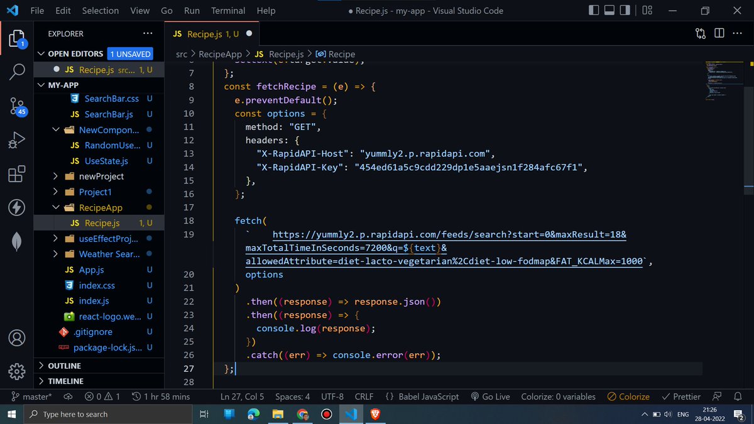Open the Thunder Client lightning icon
Image resolution: width=754 pixels, height=424 pixels.
(x=17, y=207)
